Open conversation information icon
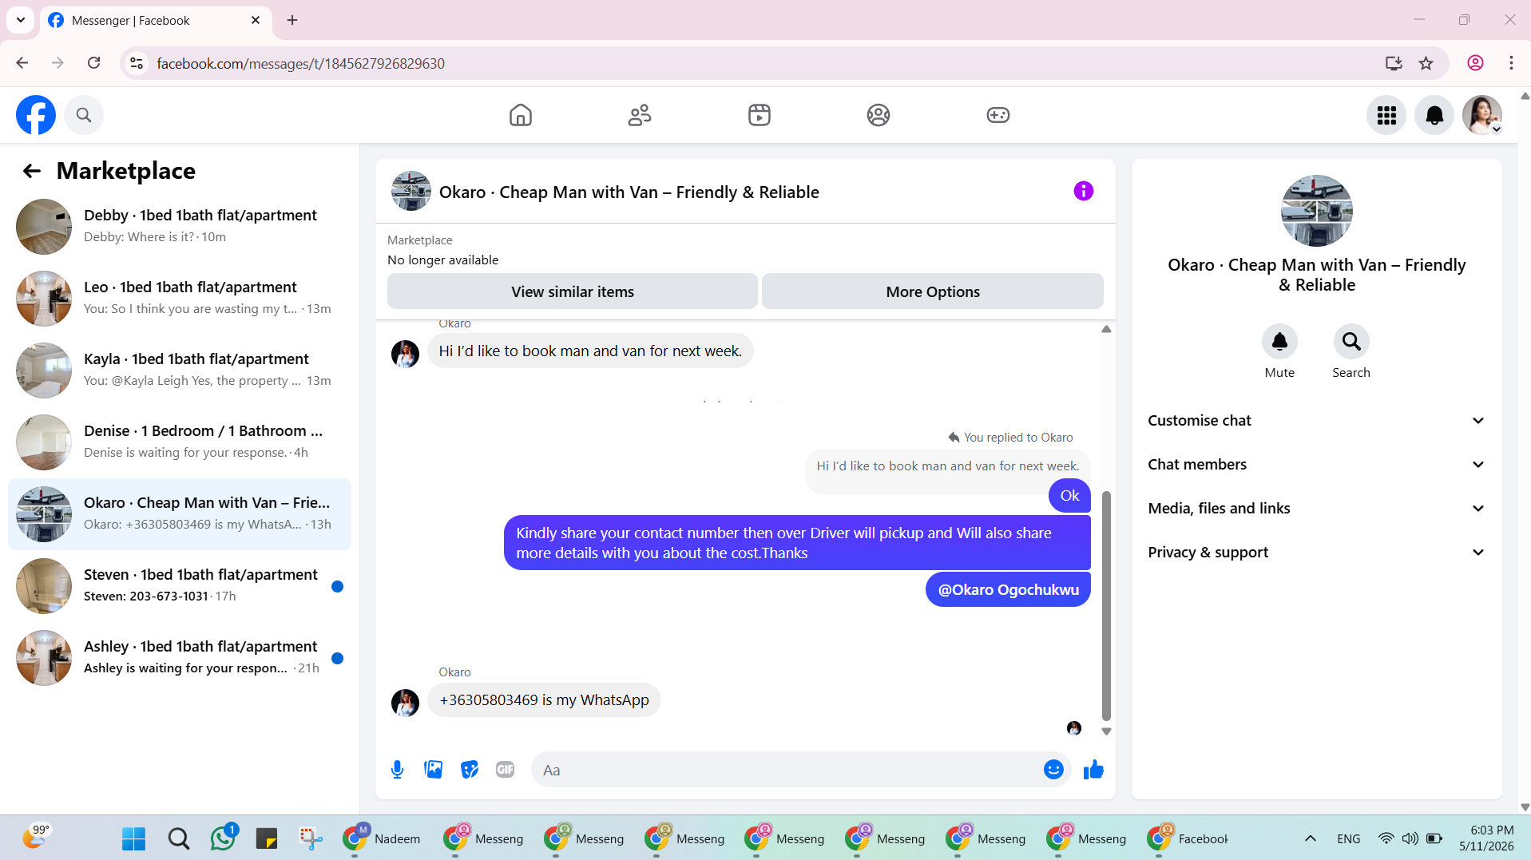Screen dimensions: 1531x860 click(1083, 191)
